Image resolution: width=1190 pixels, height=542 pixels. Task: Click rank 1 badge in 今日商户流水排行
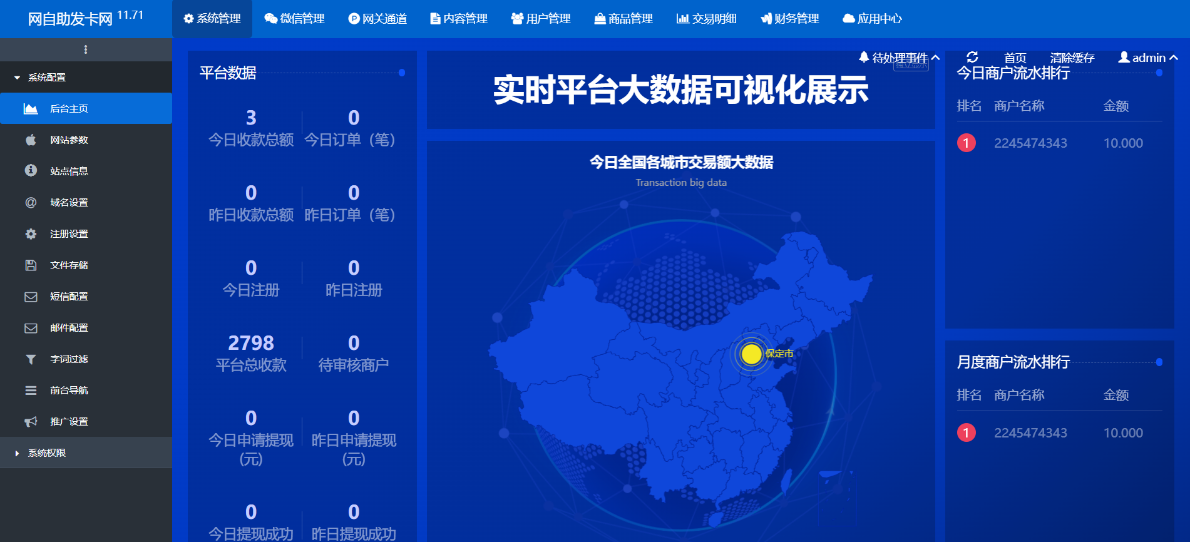click(966, 143)
